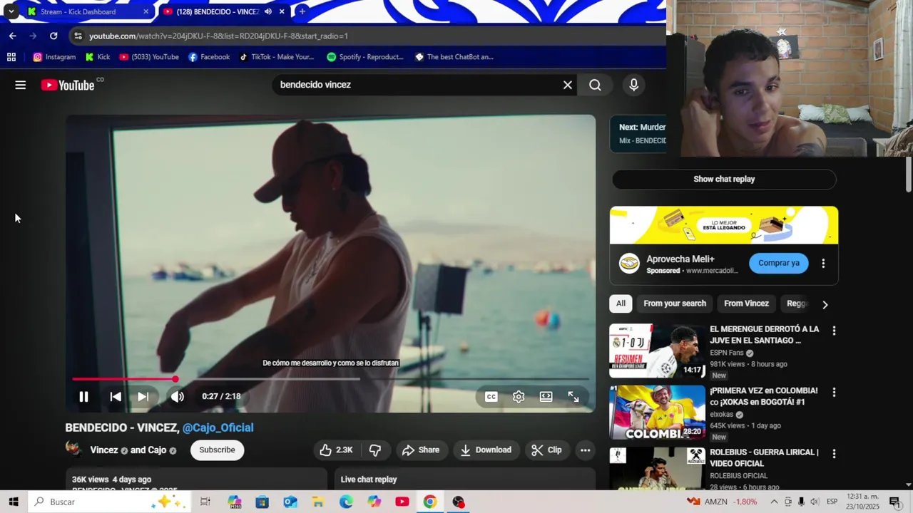The height and width of the screenshot is (513, 913).
Task: Open more actions menu beside Clip
Action: (x=585, y=450)
